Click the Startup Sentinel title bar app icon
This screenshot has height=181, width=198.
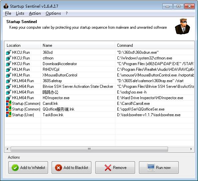click(6, 6)
